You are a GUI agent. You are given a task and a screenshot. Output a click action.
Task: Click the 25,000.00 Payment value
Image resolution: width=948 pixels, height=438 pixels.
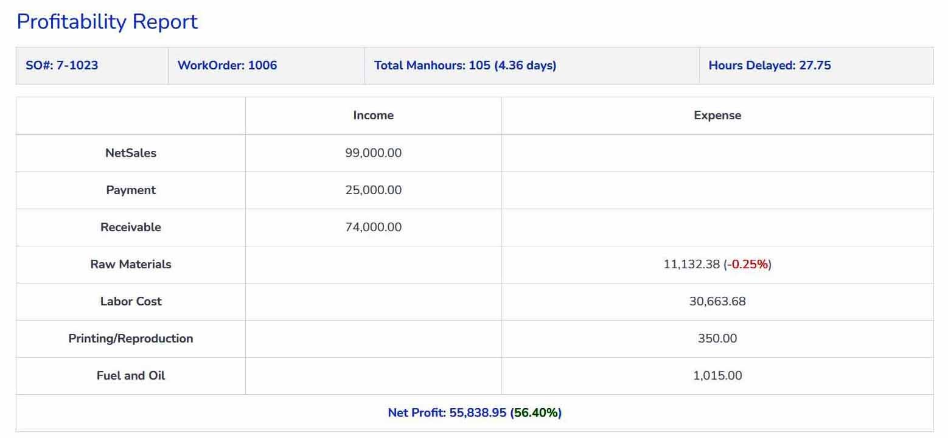click(x=373, y=190)
